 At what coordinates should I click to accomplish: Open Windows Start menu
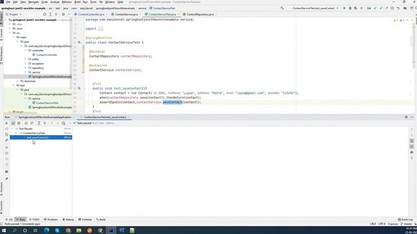(x=4, y=230)
